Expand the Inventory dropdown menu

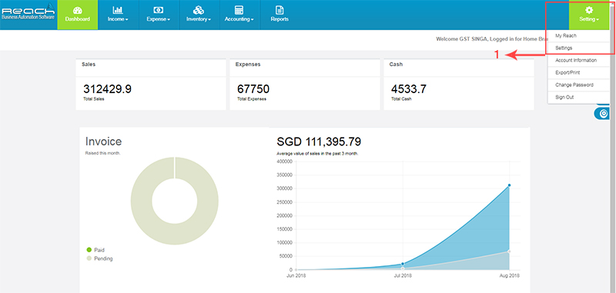[199, 18]
